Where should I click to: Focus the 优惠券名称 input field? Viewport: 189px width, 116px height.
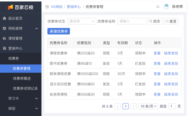click(132, 21)
